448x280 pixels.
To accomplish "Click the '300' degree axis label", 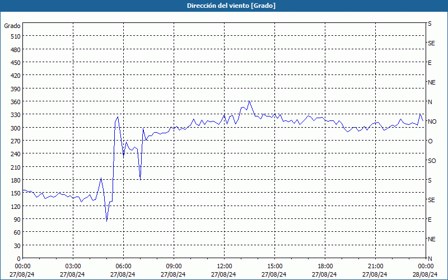I will point(16,128).
